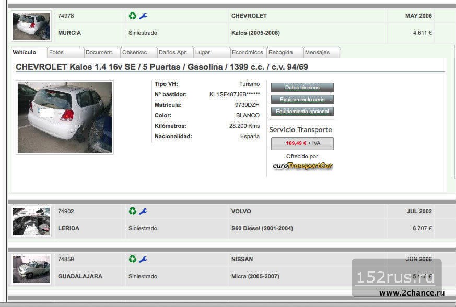Click the green recycle icon in Chevrolet row
456x307 pixels.
pos(133,16)
